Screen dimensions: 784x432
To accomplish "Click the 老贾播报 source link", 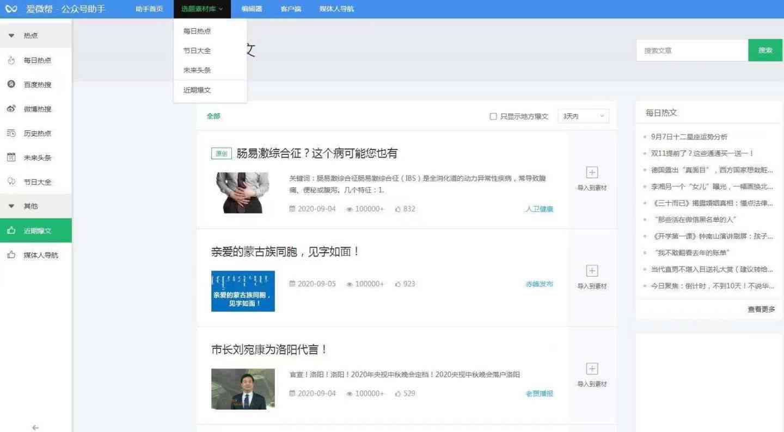I will click(x=539, y=393).
